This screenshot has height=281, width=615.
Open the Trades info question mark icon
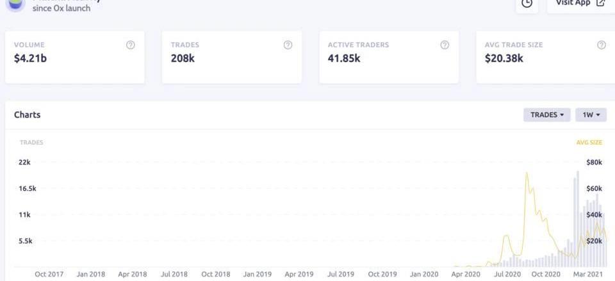[288, 45]
